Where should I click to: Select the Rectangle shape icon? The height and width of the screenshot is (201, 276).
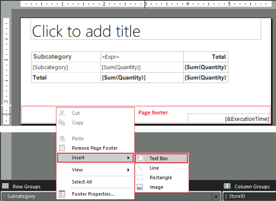pyautogui.click(x=140, y=177)
